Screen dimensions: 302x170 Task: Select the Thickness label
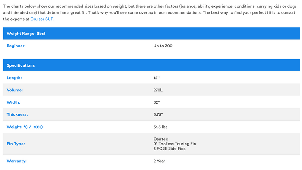click(x=17, y=114)
